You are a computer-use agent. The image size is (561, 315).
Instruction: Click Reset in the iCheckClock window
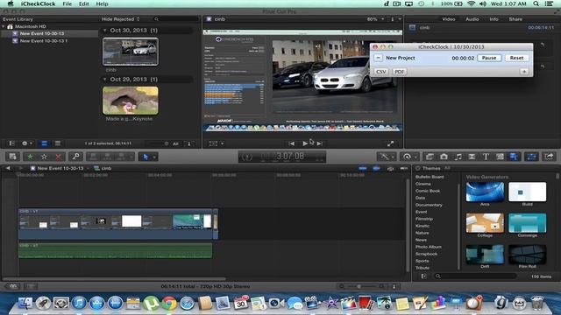516,58
